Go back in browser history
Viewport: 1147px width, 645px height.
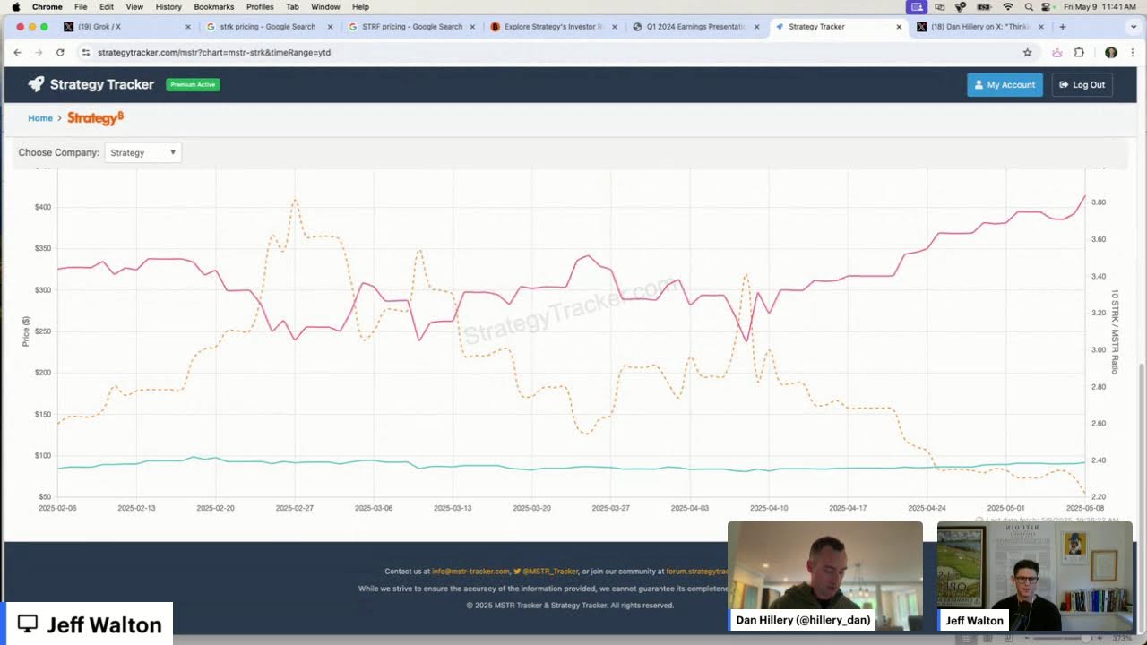click(17, 53)
